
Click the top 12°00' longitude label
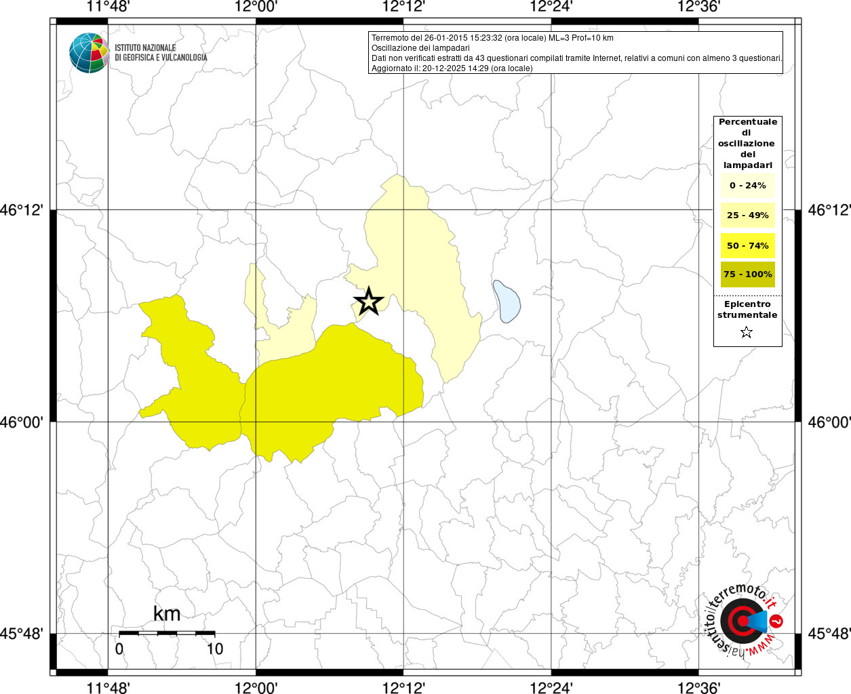tap(256, 7)
